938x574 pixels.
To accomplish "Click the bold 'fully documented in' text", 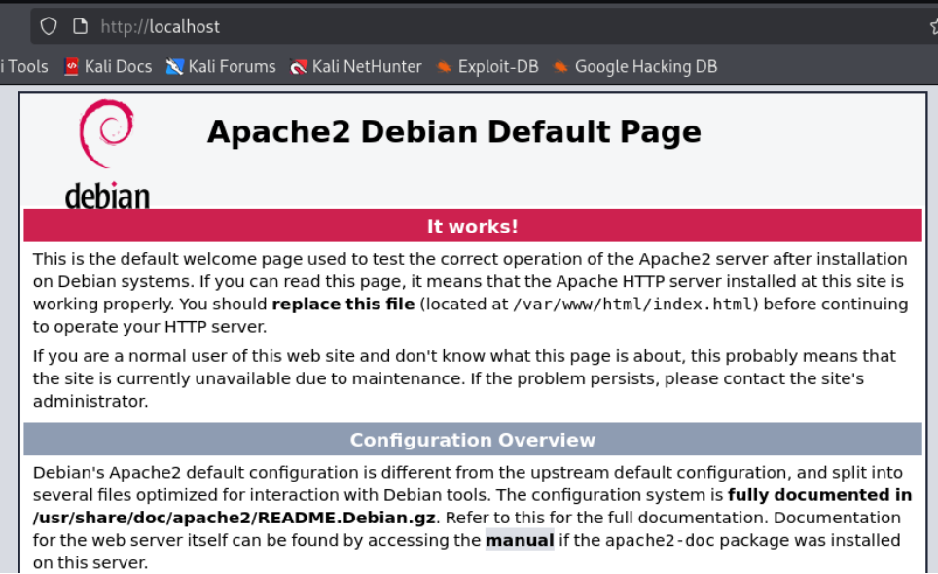I will pyautogui.click(x=820, y=495).
